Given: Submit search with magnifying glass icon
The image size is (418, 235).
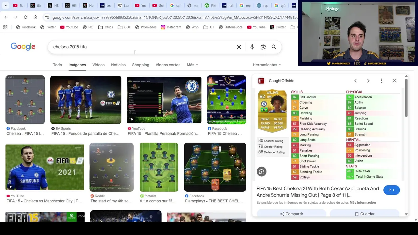Looking at the screenshot, I should click(274, 47).
